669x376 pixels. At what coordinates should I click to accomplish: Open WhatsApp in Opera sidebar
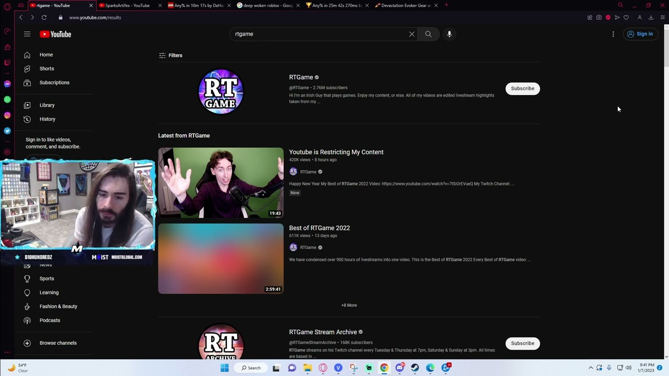(7, 99)
